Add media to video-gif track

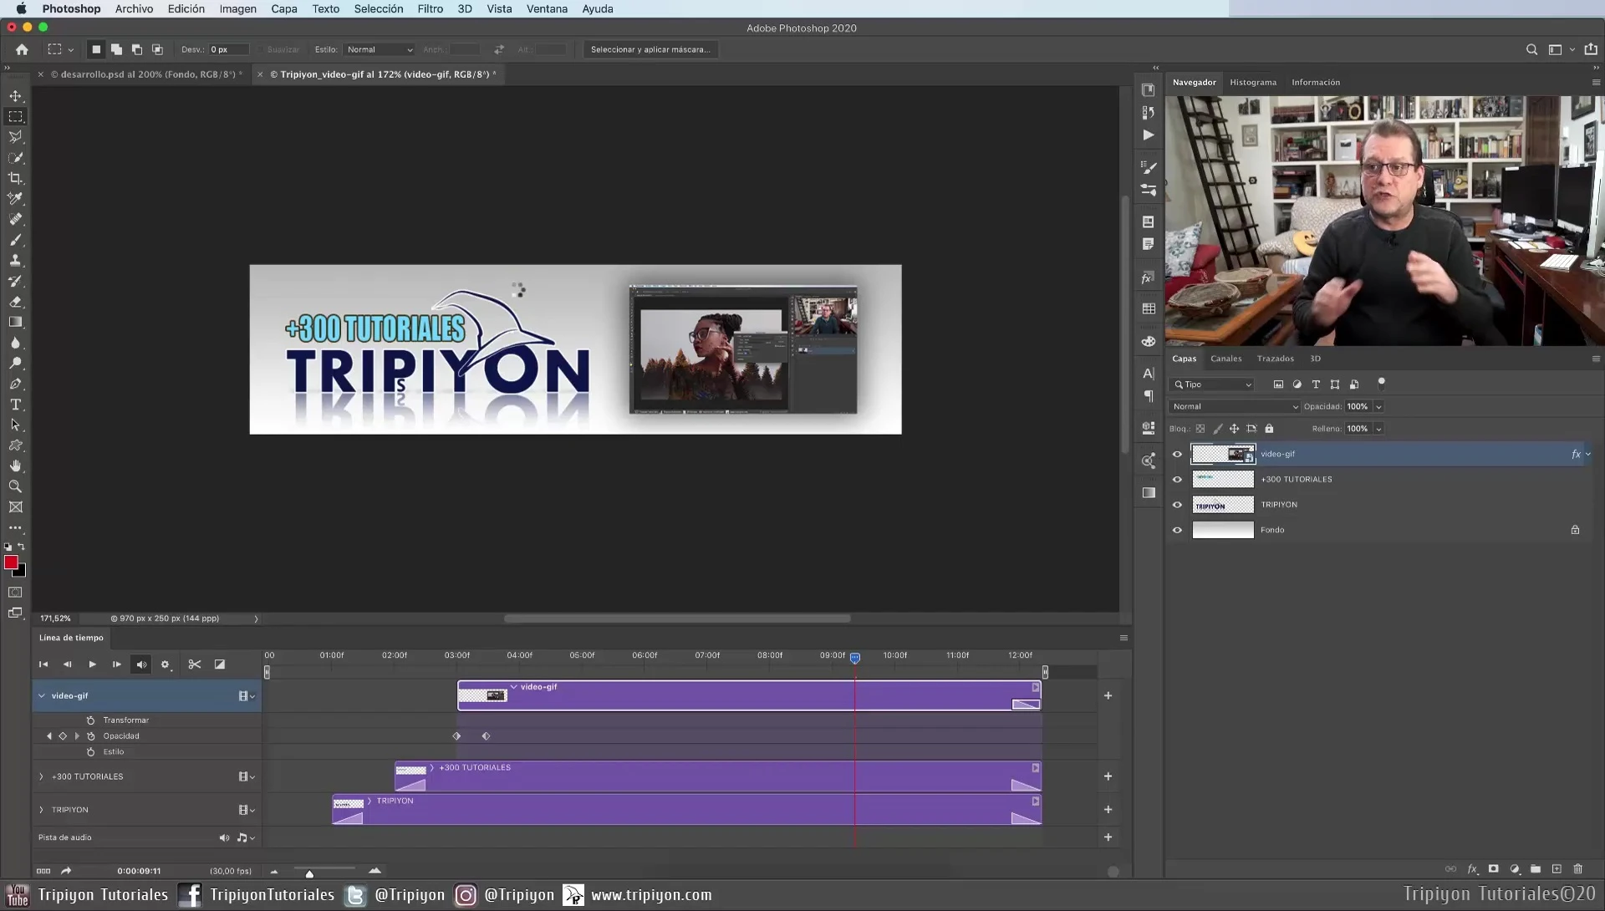(x=1108, y=695)
